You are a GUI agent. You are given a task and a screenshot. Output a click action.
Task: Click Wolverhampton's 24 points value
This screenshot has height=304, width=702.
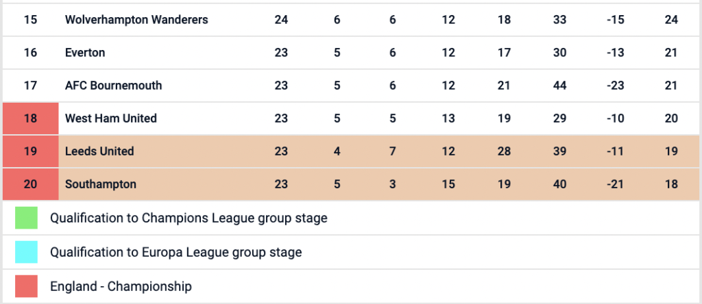671,20
